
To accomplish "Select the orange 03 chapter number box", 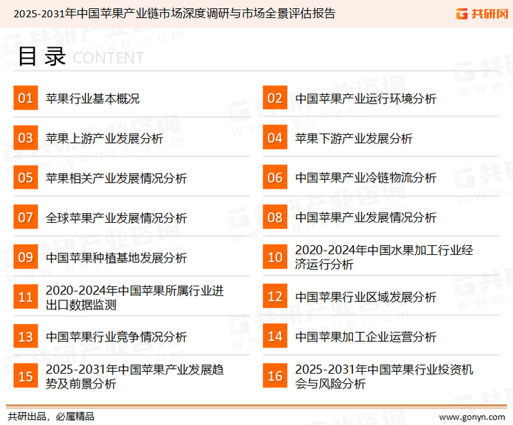I will point(25,137).
